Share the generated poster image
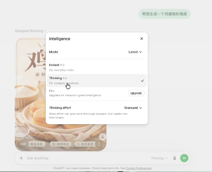The height and width of the screenshot is (172, 212). tap(99, 144)
